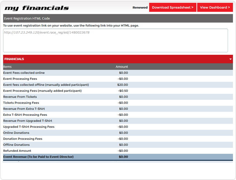Collapse the FINANCIALS section arrow

point(230,59)
